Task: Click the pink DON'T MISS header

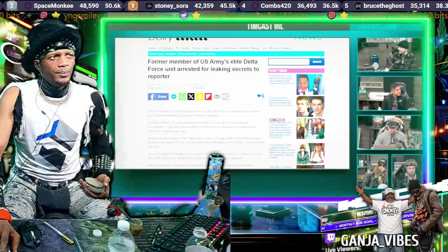Action: click(x=296, y=71)
